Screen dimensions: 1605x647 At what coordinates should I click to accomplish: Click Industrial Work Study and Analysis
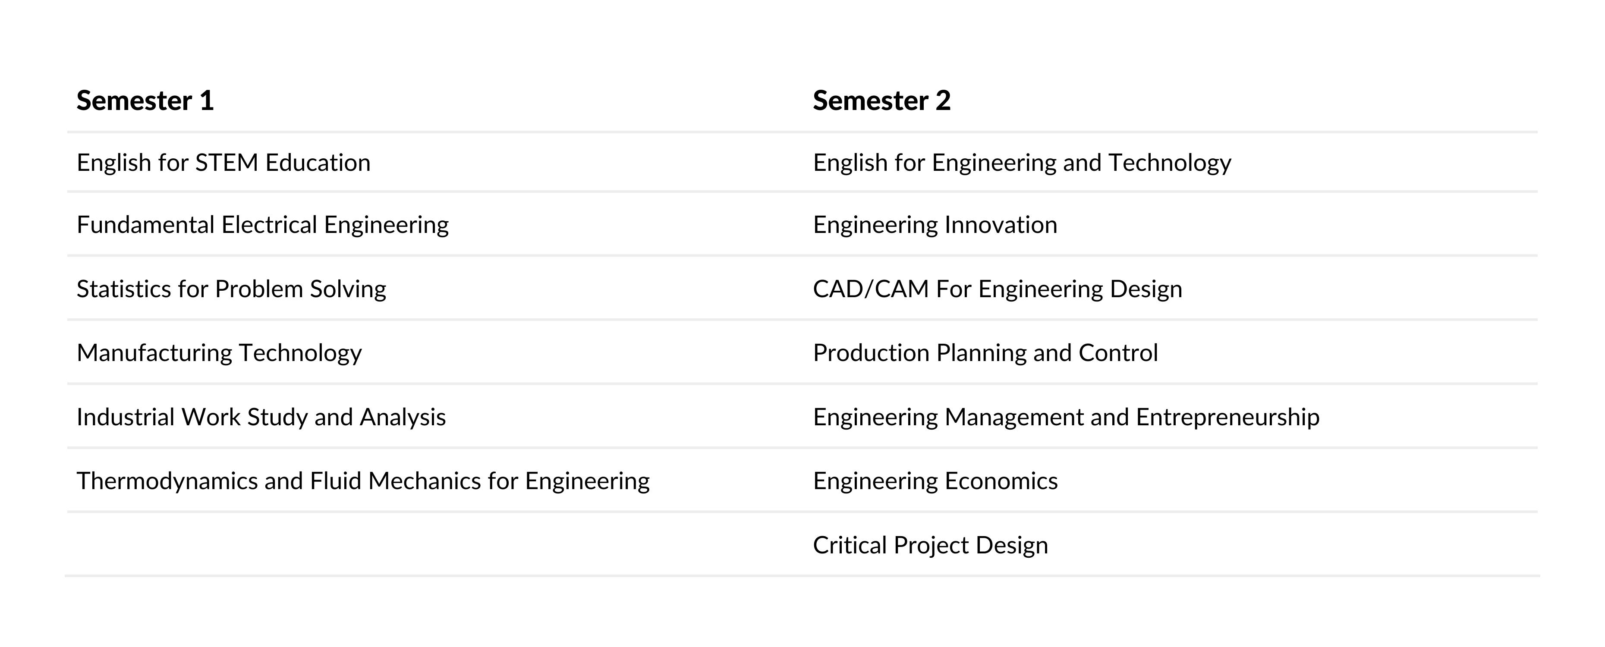[x=261, y=417]
